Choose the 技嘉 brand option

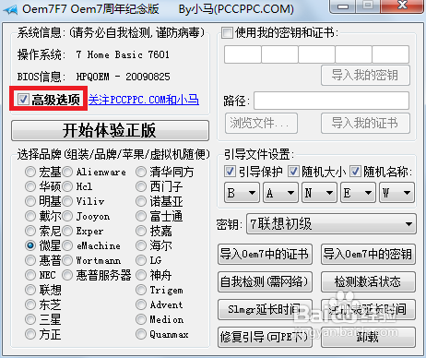[x=141, y=231]
